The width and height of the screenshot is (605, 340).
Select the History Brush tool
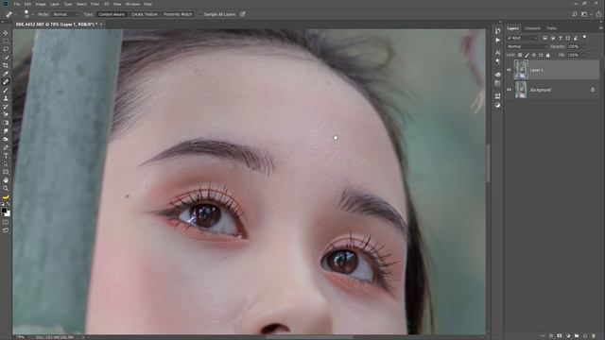click(x=6, y=107)
